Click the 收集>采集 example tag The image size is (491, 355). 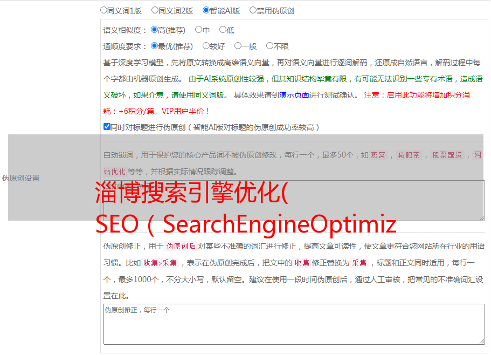(160, 263)
